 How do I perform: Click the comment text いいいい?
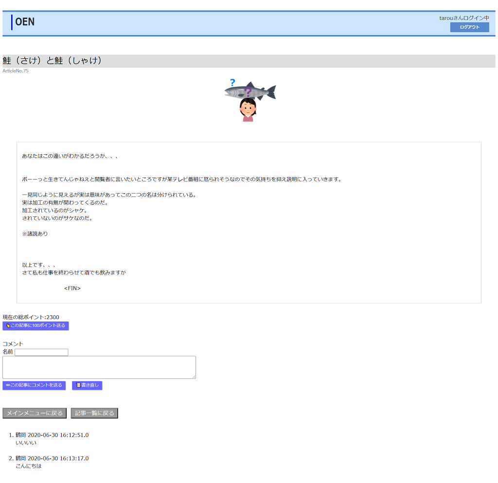(26, 443)
